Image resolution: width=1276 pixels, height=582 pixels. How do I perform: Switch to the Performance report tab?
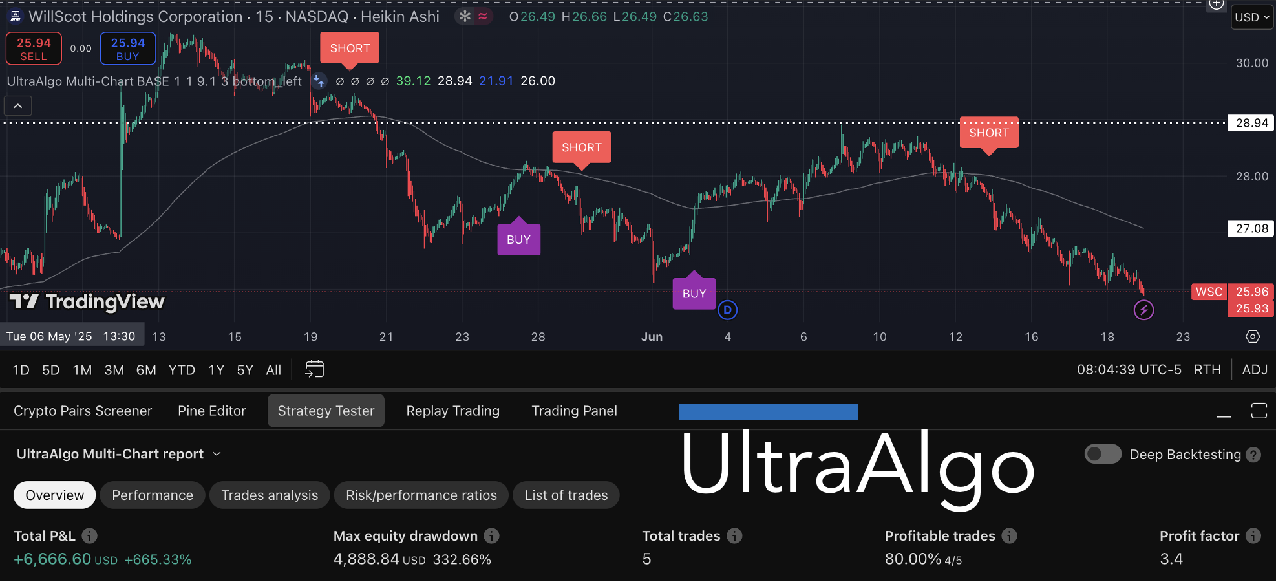point(153,495)
